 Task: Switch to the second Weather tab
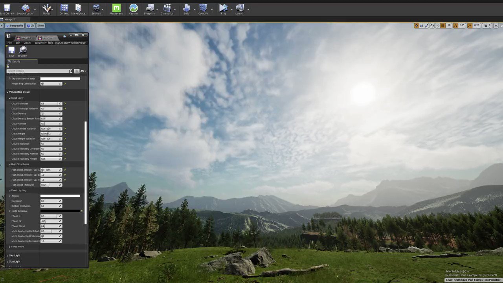(x=47, y=38)
